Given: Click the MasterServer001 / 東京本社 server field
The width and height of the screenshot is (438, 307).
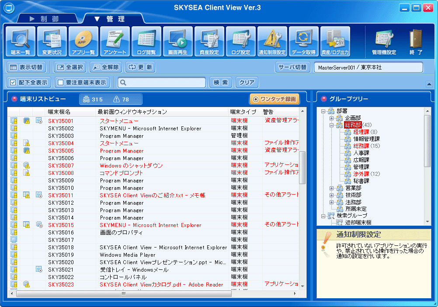Looking at the screenshot, I should pos(368,67).
